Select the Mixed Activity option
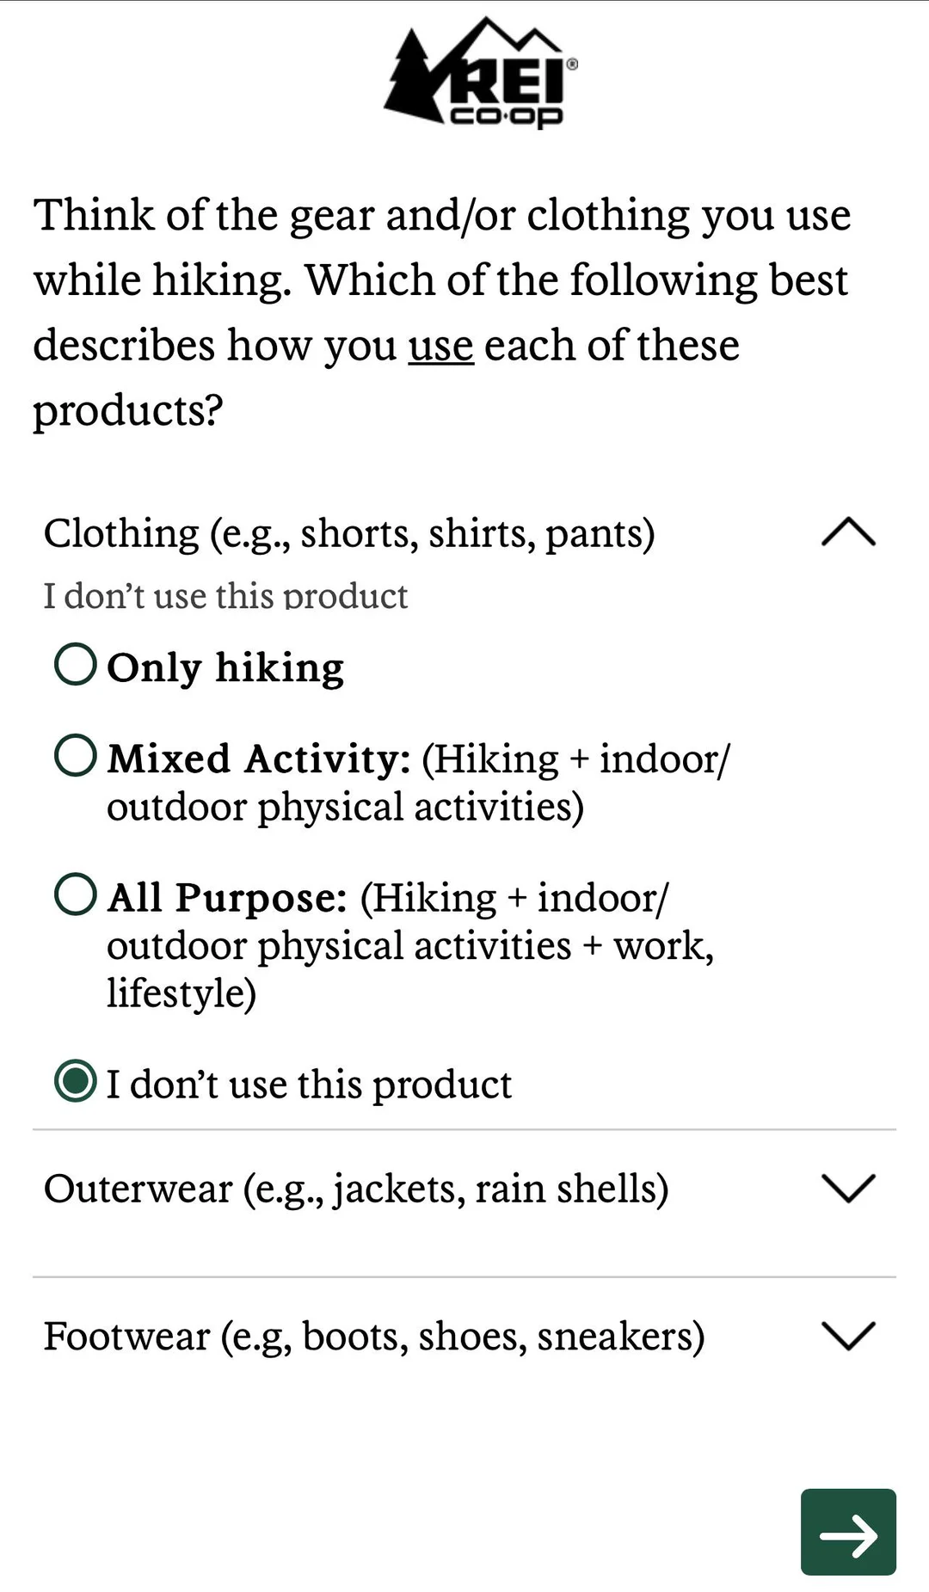The image size is (929, 1592). pyautogui.click(x=76, y=757)
